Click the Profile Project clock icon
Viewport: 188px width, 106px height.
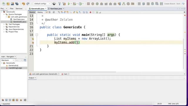[x=80, y=4]
